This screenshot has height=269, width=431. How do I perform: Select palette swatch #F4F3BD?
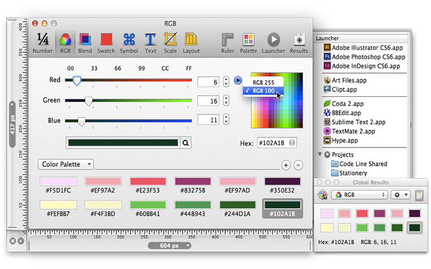pos(103,205)
